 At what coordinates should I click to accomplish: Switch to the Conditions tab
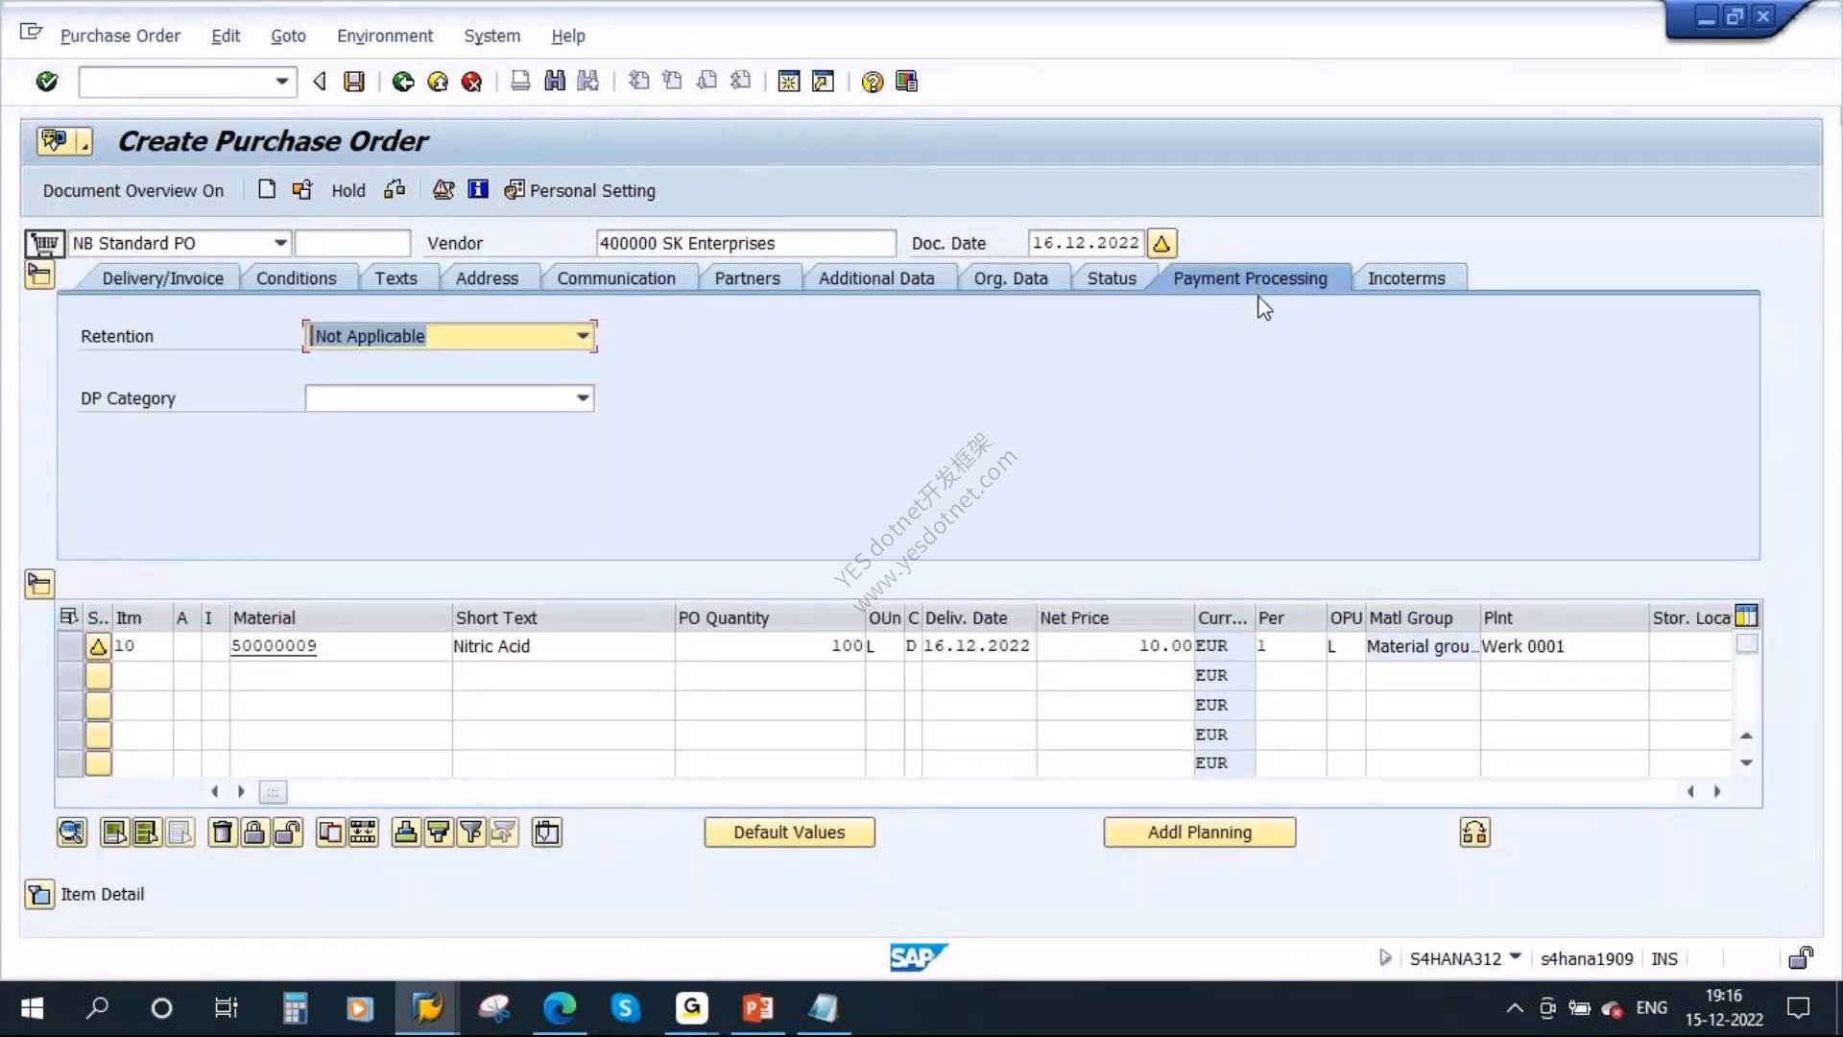pyautogui.click(x=296, y=278)
